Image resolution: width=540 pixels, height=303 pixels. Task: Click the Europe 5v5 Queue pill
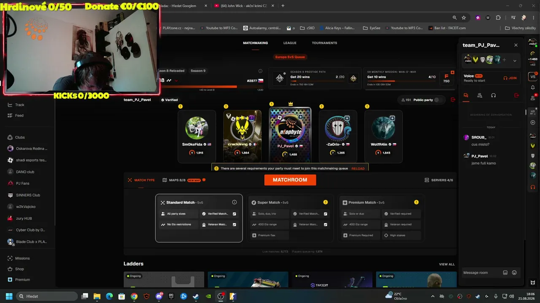tap(290, 57)
